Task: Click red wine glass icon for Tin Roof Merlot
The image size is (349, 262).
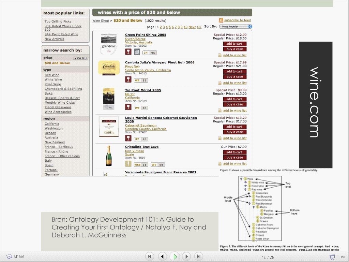Action: coord(128,107)
